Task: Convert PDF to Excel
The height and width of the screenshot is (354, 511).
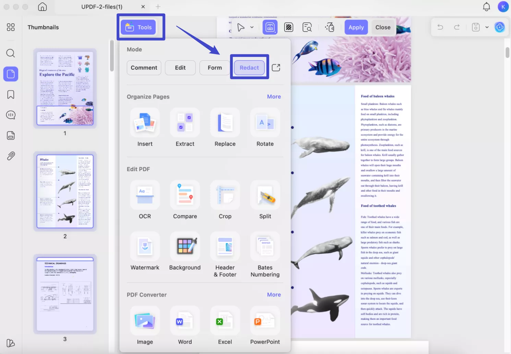Action: pyautogui.click(x=225, y=326)
